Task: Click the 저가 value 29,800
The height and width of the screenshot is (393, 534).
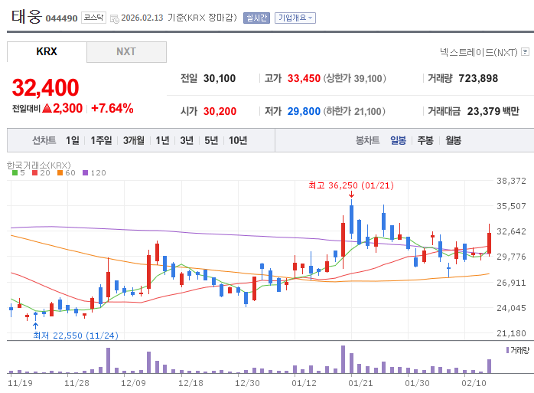Action: click(304, 111)
